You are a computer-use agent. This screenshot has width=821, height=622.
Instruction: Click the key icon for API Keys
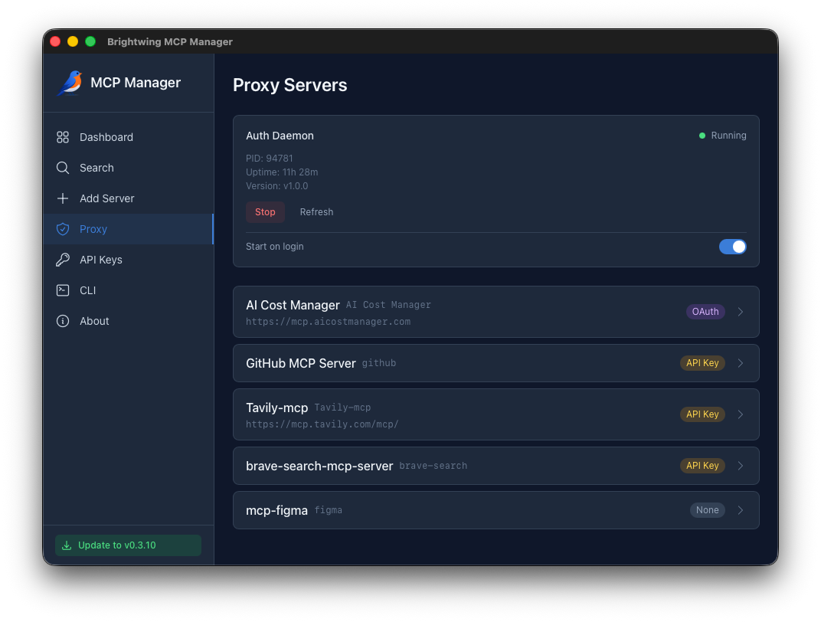point(63,260)
